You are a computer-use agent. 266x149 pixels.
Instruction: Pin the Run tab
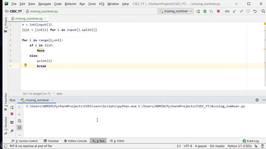tap(12, 131)
